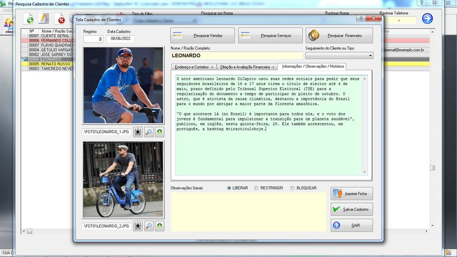The width and height of the screenshot is (457, 257).
Task: Click Pesquisar Financeiro button
Action: [339, 35]
